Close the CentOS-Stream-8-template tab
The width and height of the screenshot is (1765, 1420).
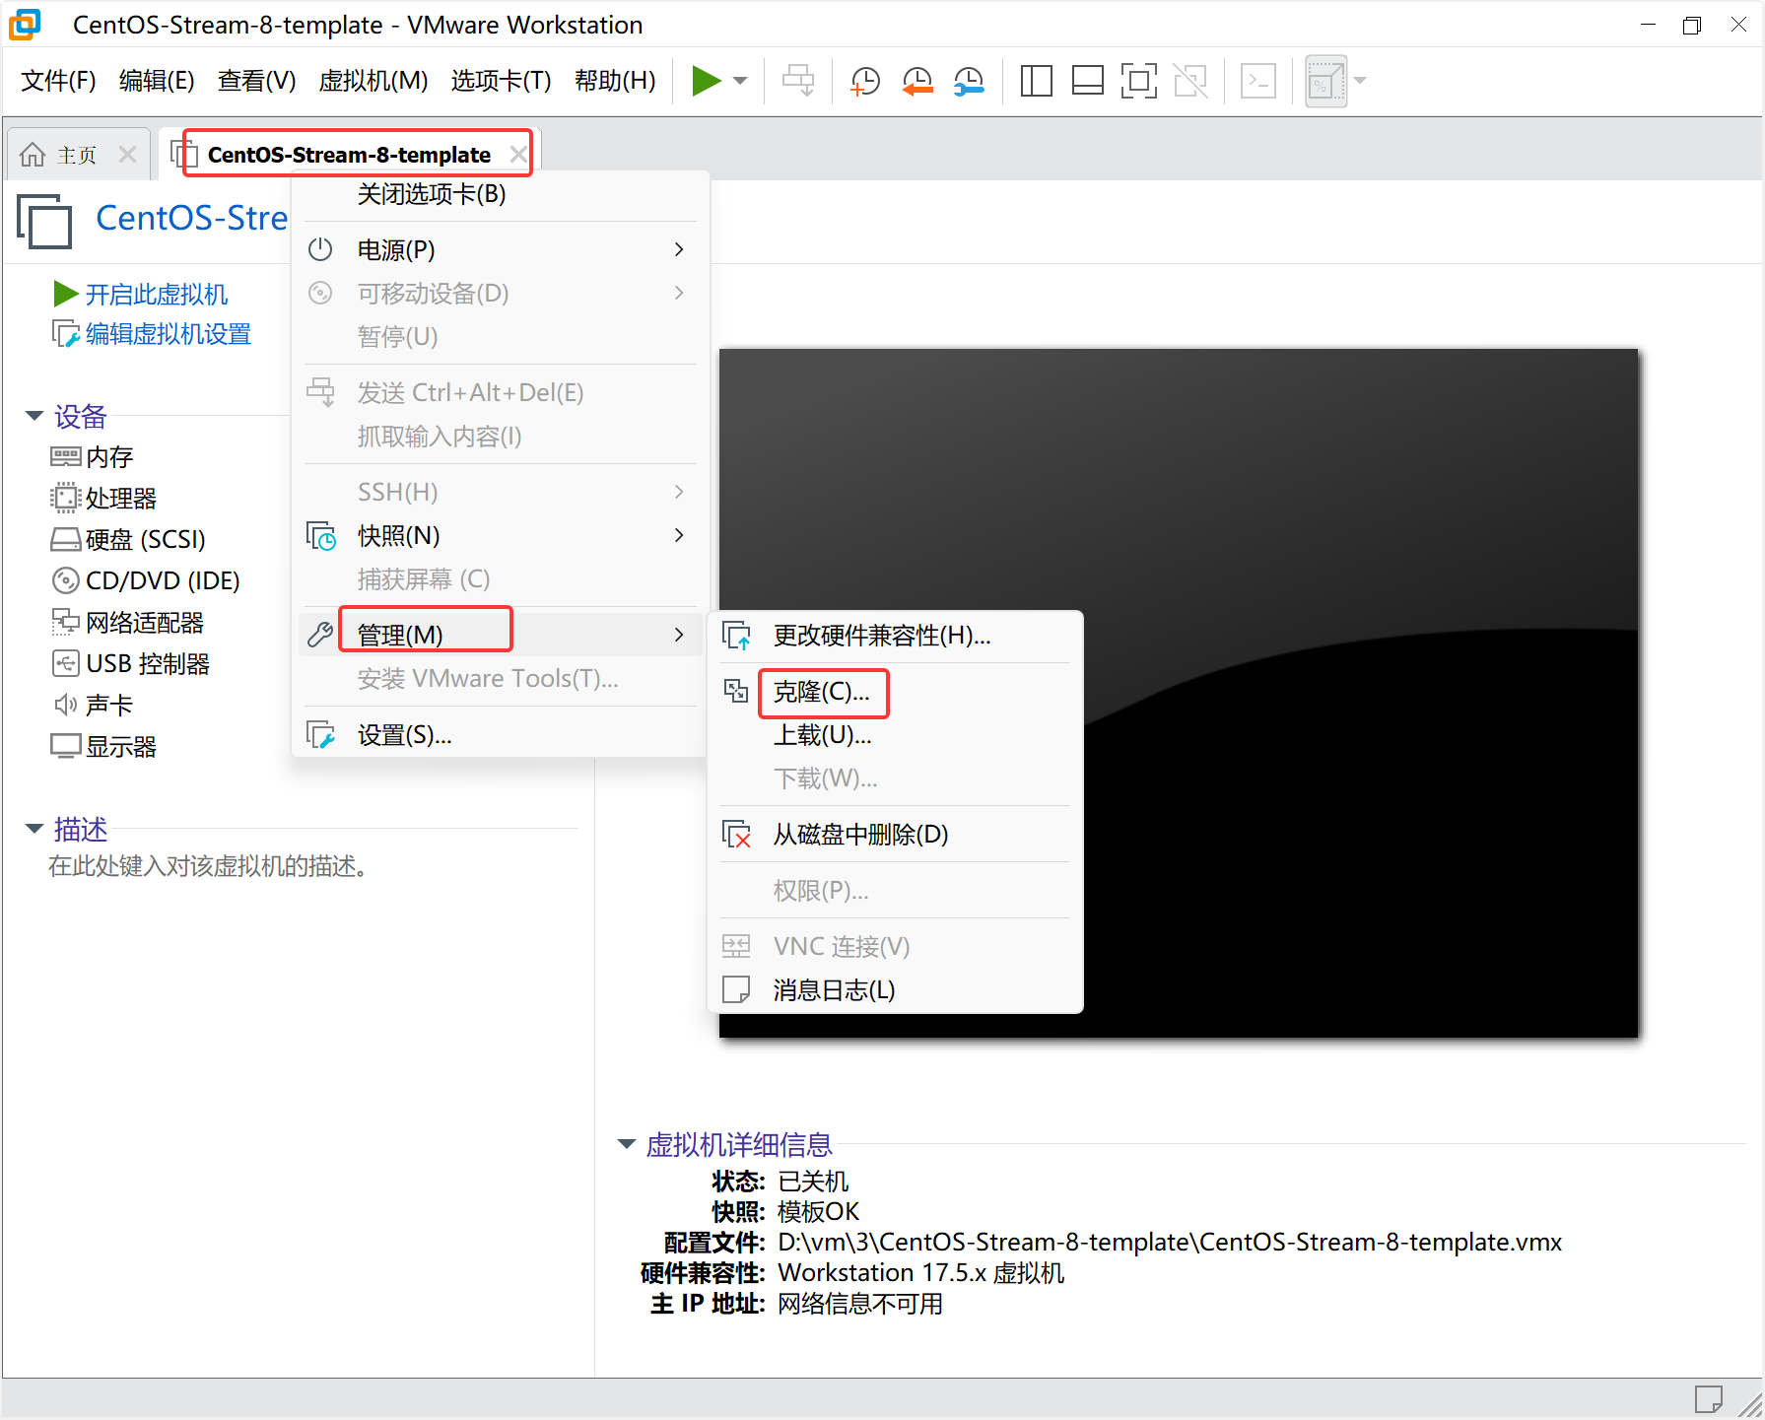point(518,155)
